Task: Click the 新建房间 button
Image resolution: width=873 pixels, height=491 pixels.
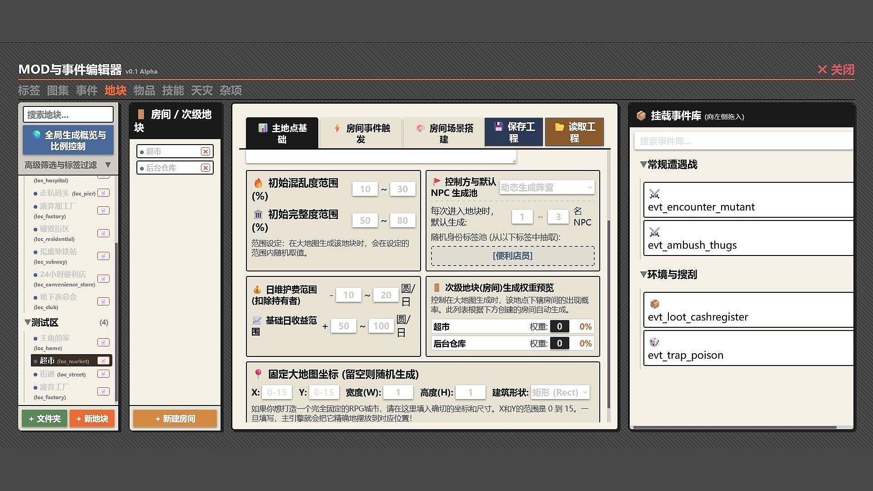Action: pos(175,419)
